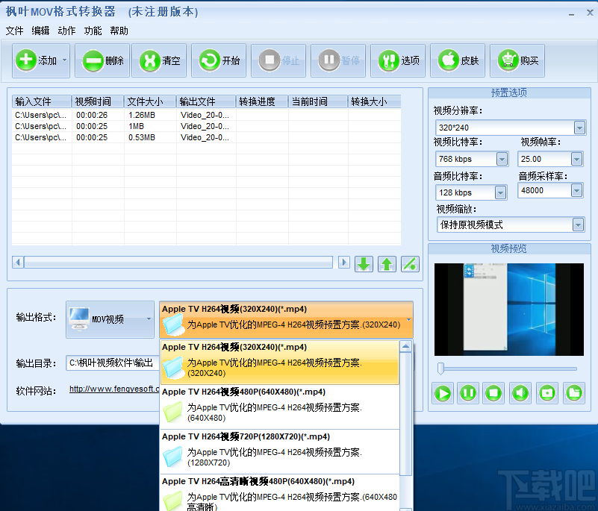Choose Apple TV H264 high-definition 480P preset
The height and width of the screenshot is (511, 598).
[280, 493]
